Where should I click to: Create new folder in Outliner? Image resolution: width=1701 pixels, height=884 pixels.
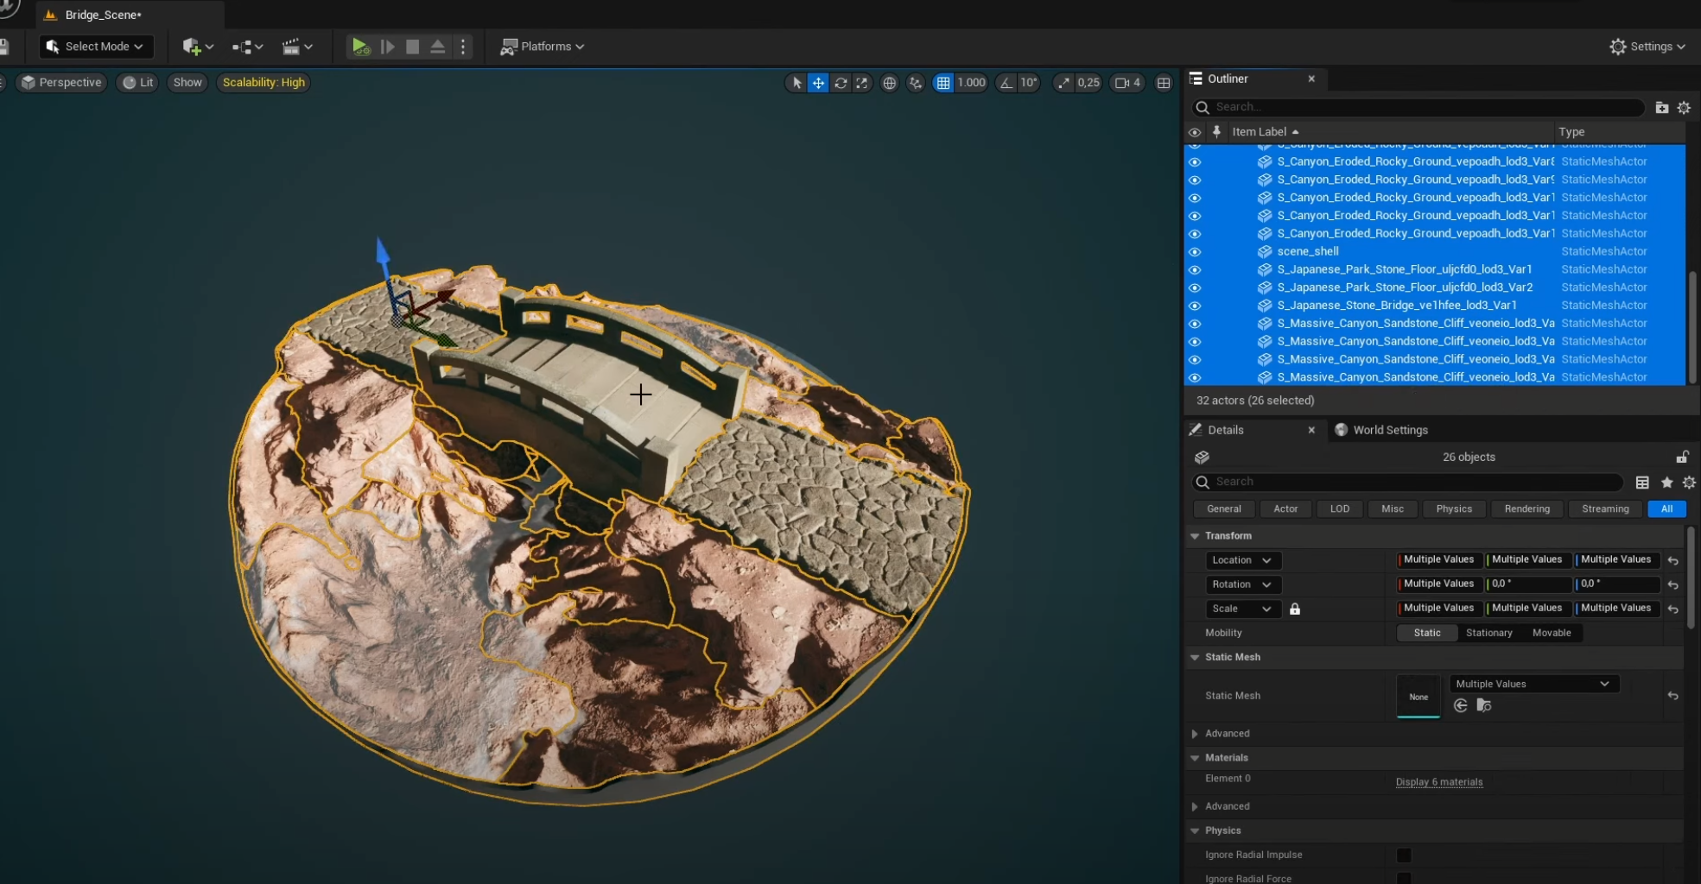point(1661,108)
